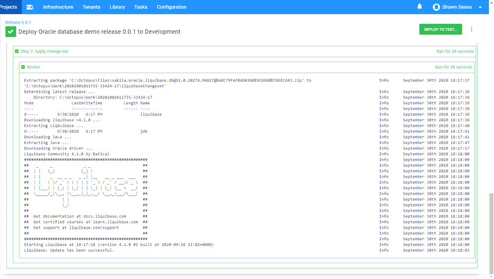Open the Configuration menu
Image resolution: width=494 pixels, height=279 pixels.
pos(171,7)
